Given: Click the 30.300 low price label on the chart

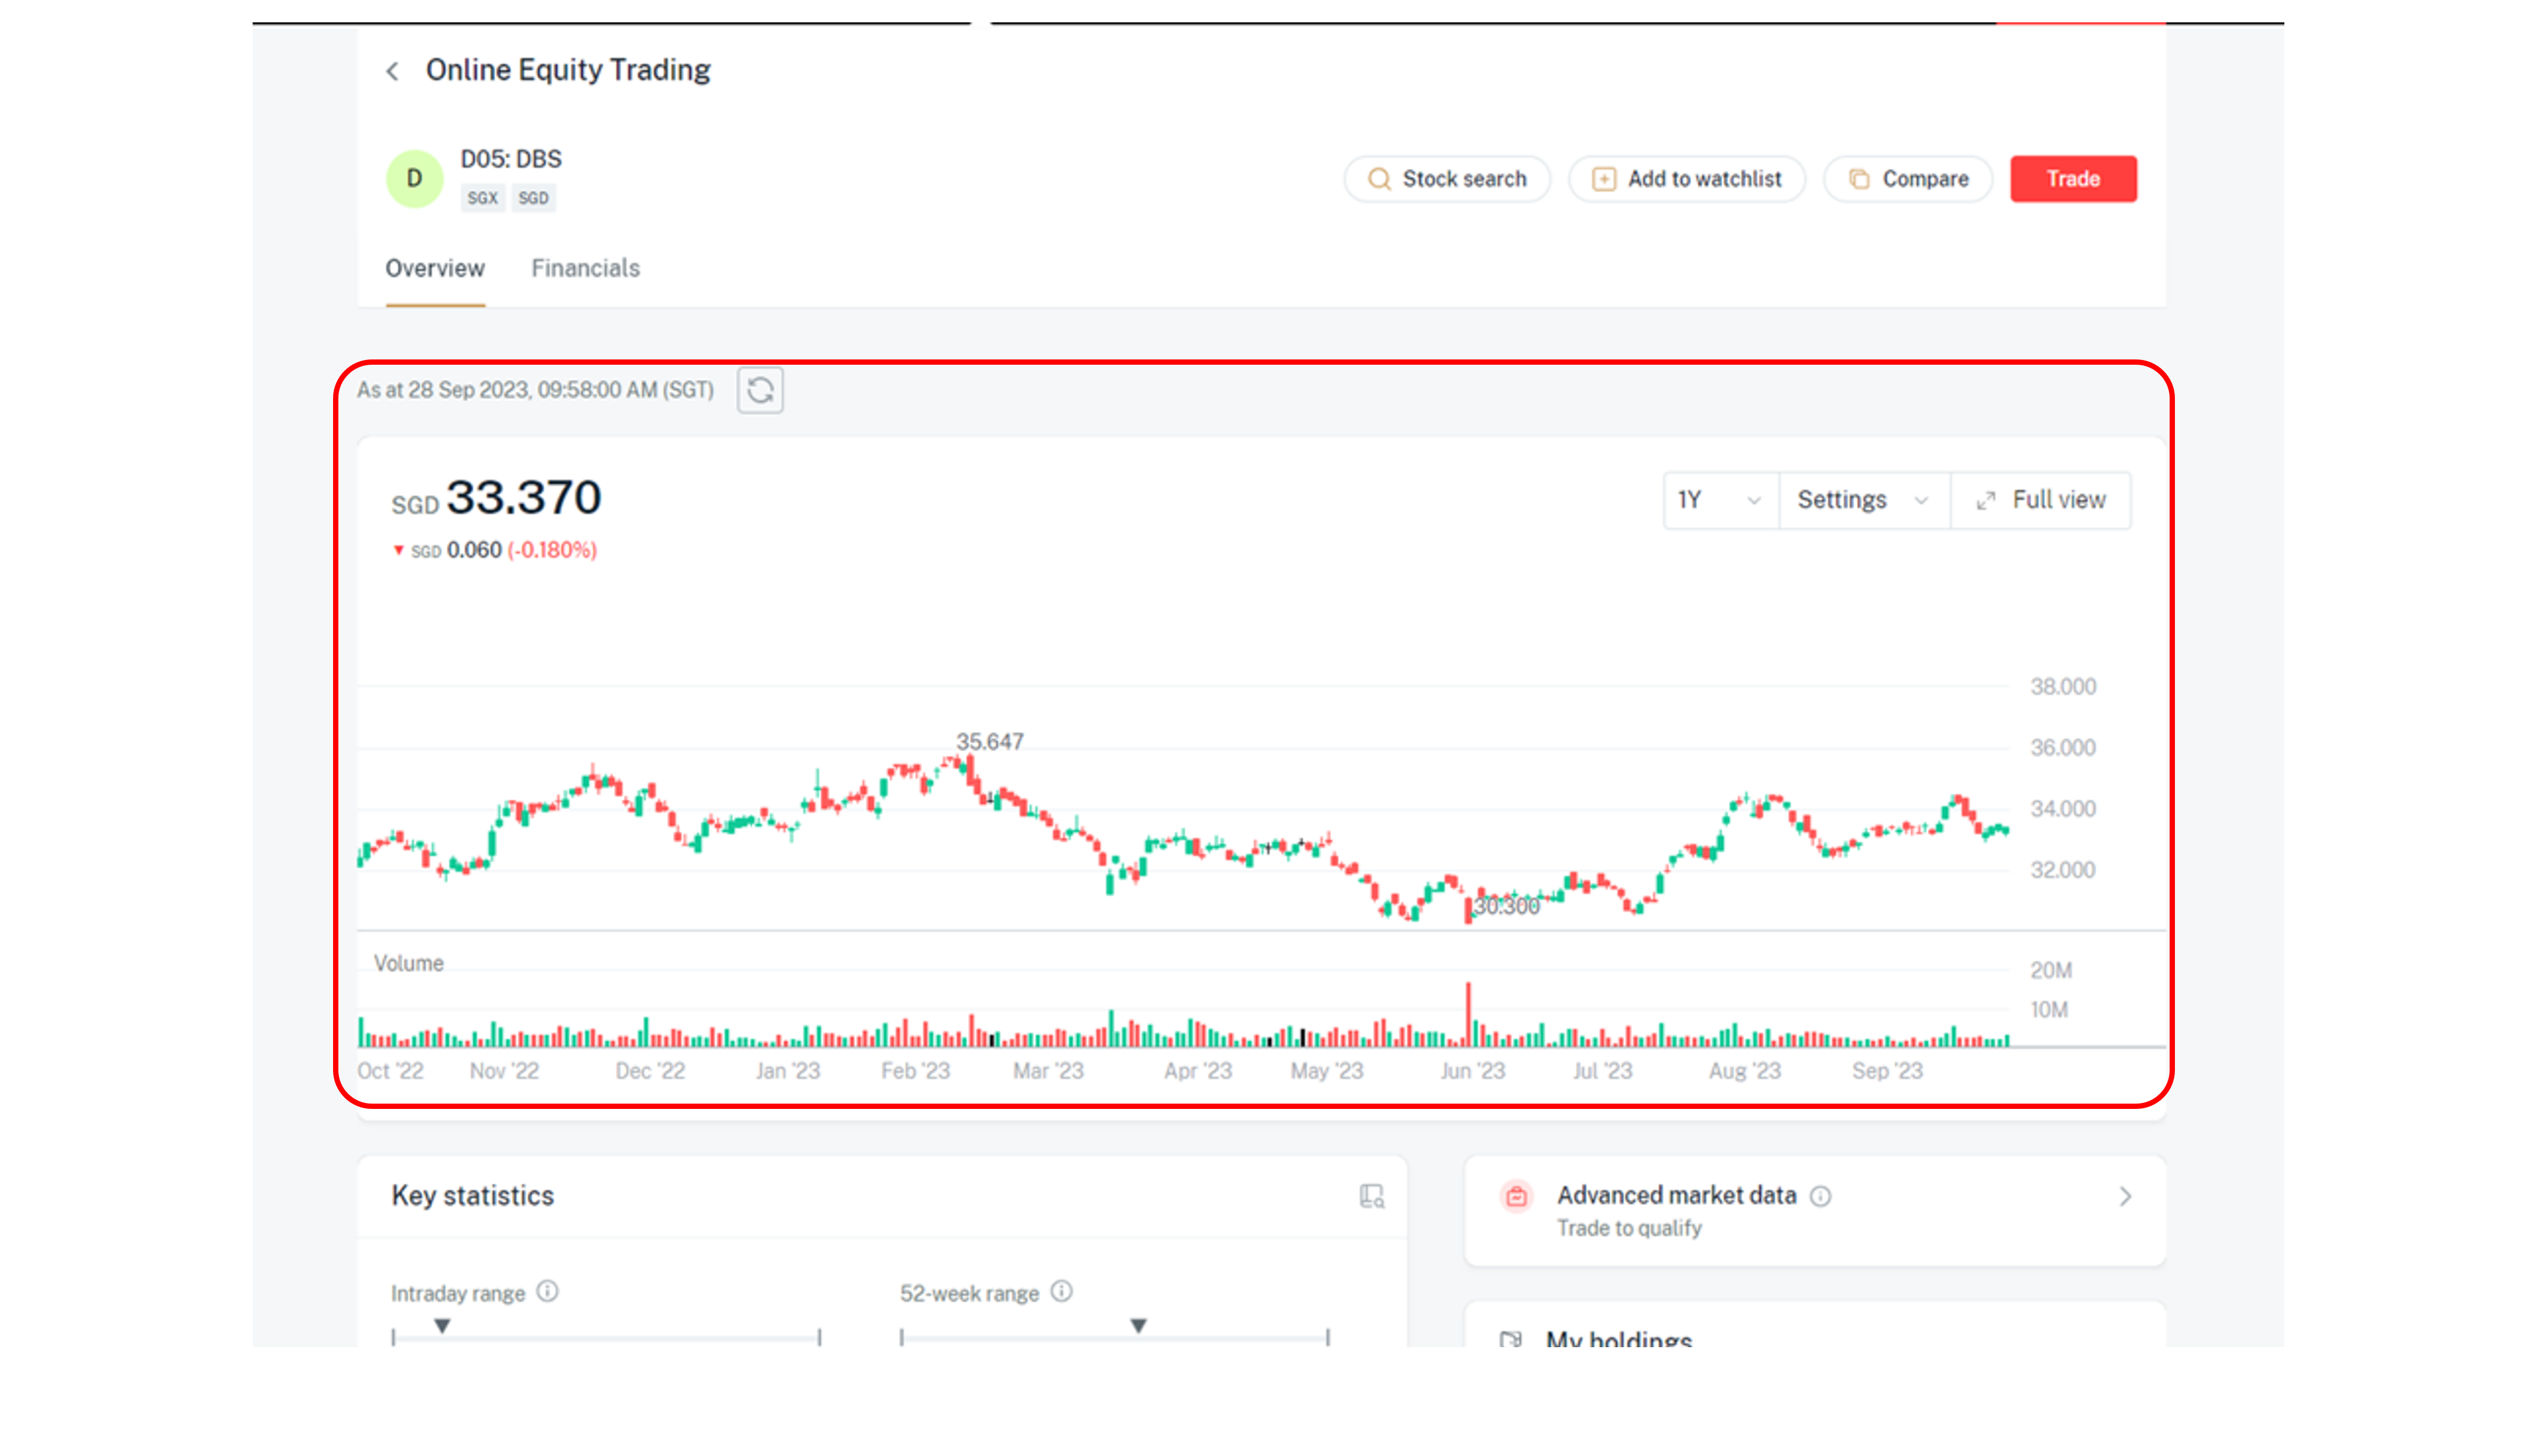Looking at the screenshot, I should (1507, 906).
